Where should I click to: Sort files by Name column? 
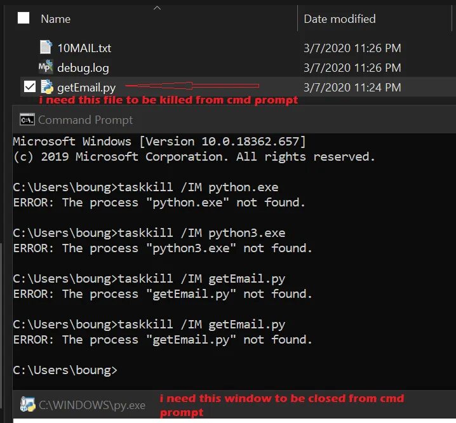click(x=55, y=19)
